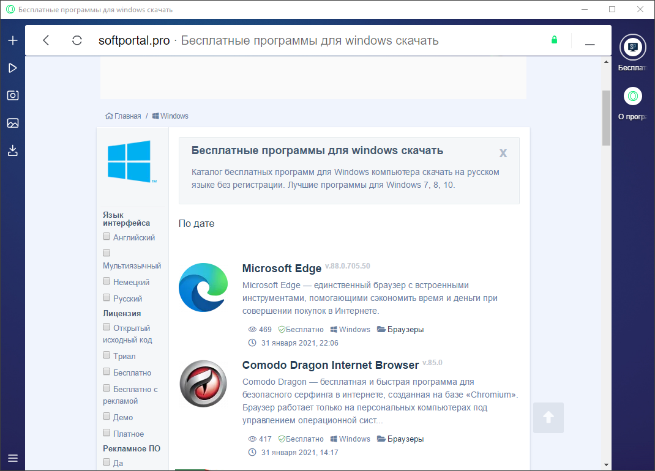Viewport: 655px width, 471px height.
Task: Check the Мультиязычный language checkbox
Action: pos(107,253)
